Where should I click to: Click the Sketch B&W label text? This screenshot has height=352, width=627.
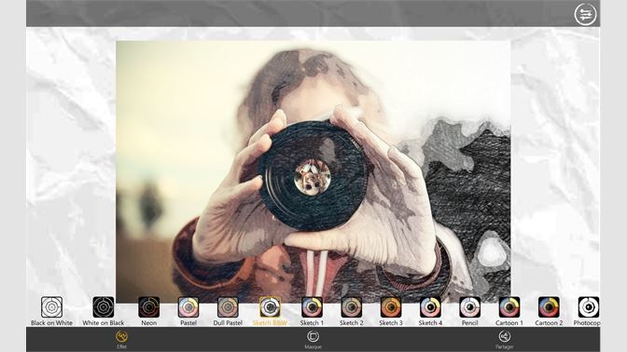[x=270, y=323]
